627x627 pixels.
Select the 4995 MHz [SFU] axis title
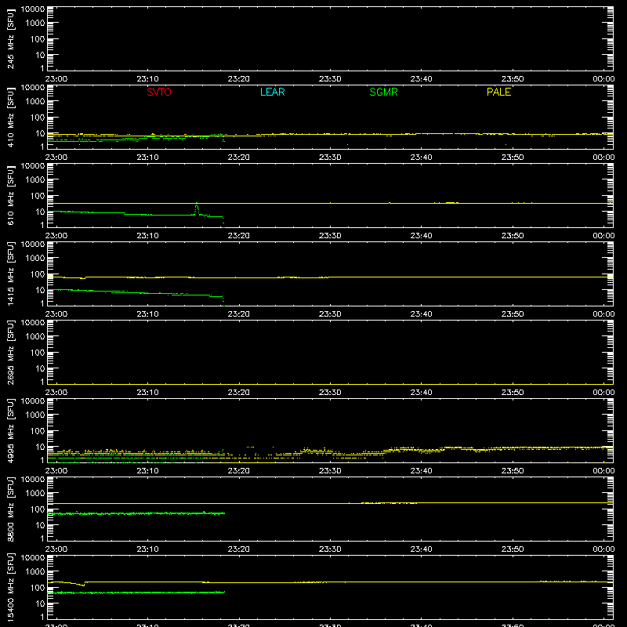pyautogui.click(x=11, y=430)
